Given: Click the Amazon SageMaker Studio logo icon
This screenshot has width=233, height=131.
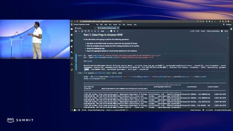Looking at the screenshot, I should tap(72, 24).
